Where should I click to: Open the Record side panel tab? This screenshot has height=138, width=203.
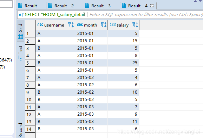coord(20,130)
